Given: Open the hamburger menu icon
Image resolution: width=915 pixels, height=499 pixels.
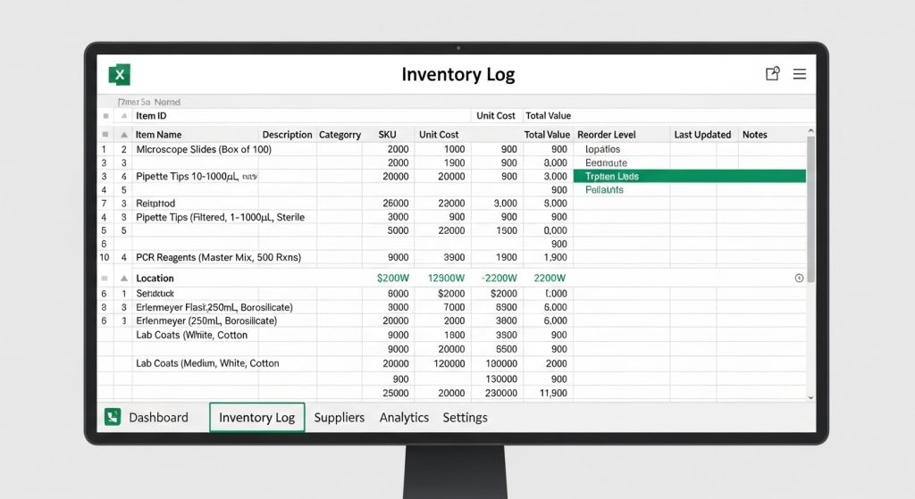Looking at the screenshot, I should point(800,73).
